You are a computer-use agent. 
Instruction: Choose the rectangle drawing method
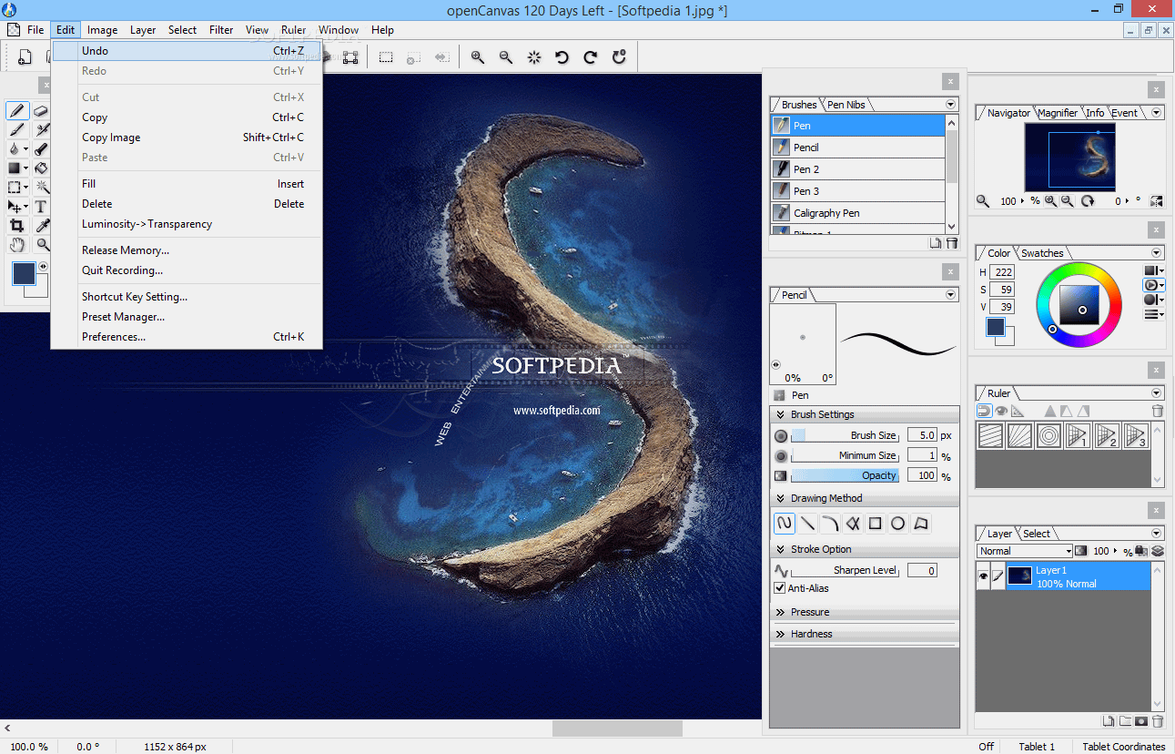point(875,524)
